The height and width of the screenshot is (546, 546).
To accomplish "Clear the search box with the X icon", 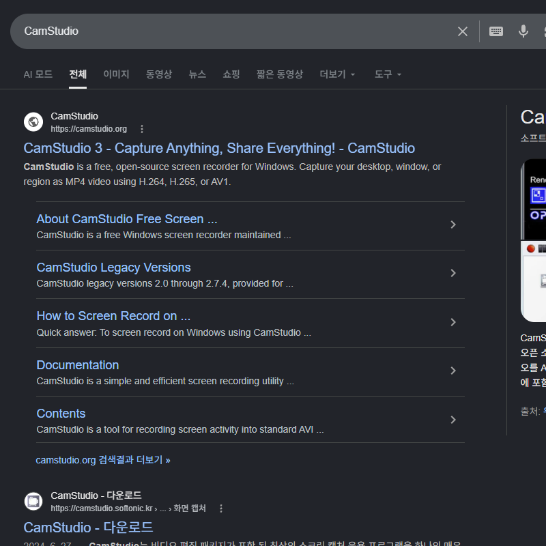I will click(x=463, y=31).
